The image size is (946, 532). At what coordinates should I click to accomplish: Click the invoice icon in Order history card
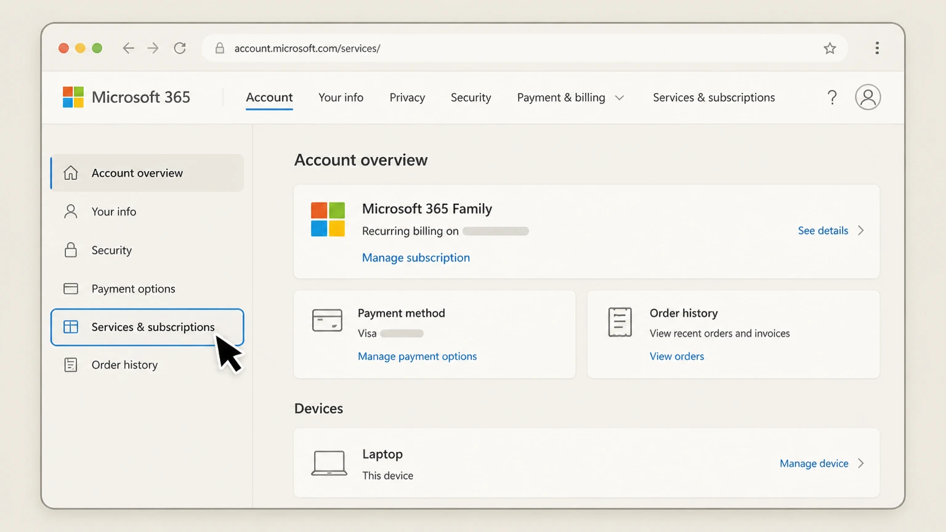pos(620,322)
